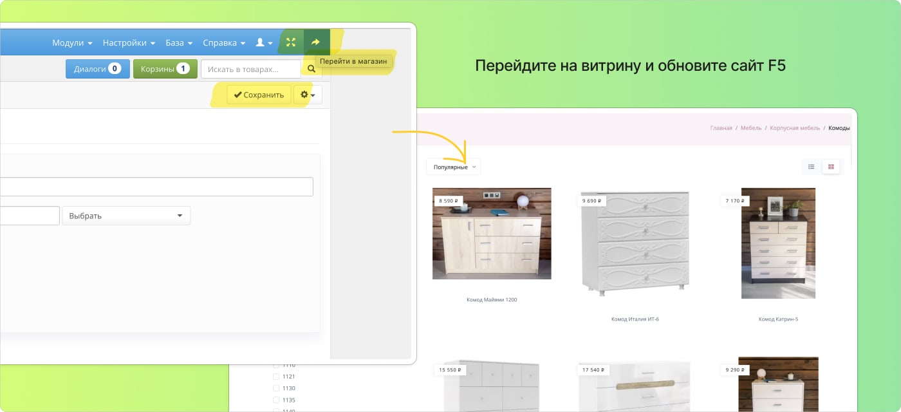Check the 1135 filter checkbox
Screen dimensions: 901x412
pos(276,400)
